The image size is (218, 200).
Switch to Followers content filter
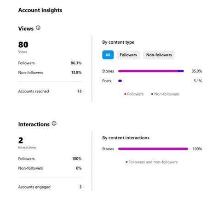pos(128,55)
